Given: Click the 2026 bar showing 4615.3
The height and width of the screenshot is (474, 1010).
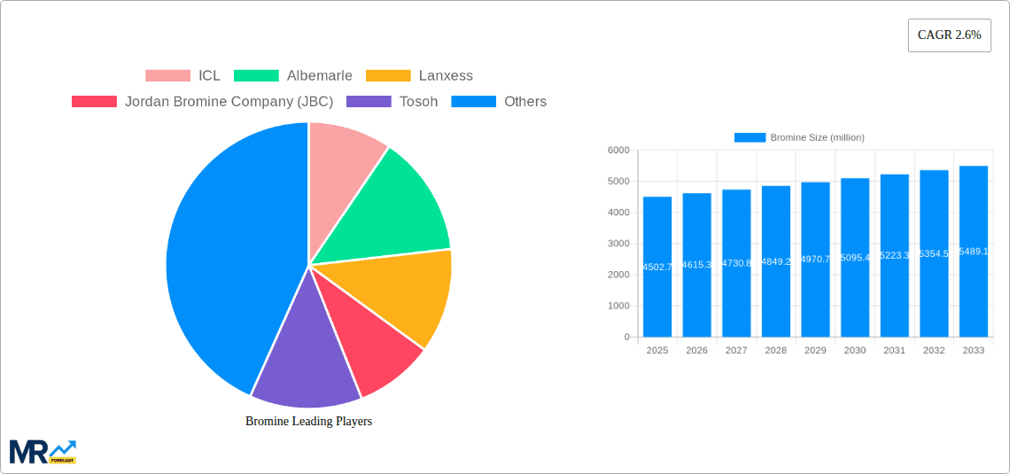Looking at the screenshot, I should pos(697,265).
